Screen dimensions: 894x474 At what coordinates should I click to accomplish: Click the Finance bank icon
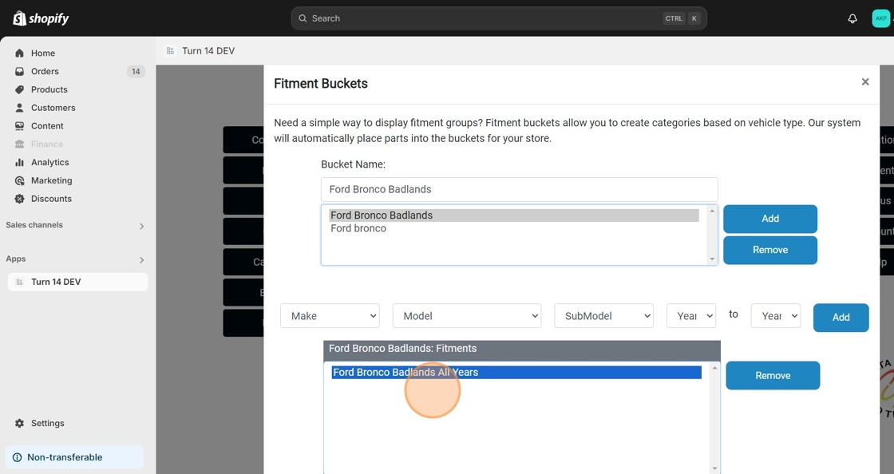pos(19,144)
